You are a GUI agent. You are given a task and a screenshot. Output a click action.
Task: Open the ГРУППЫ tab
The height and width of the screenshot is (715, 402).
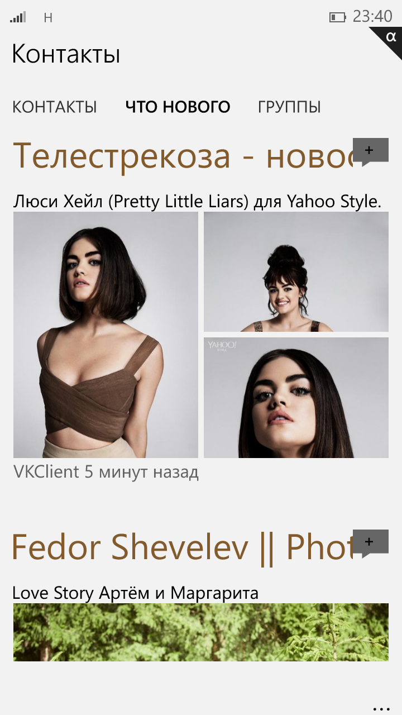pos(289,107)
